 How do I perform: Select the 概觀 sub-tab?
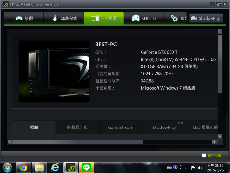[34, 127]
